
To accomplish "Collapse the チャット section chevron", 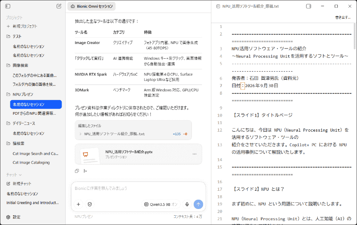I will (x=20, y=175).
